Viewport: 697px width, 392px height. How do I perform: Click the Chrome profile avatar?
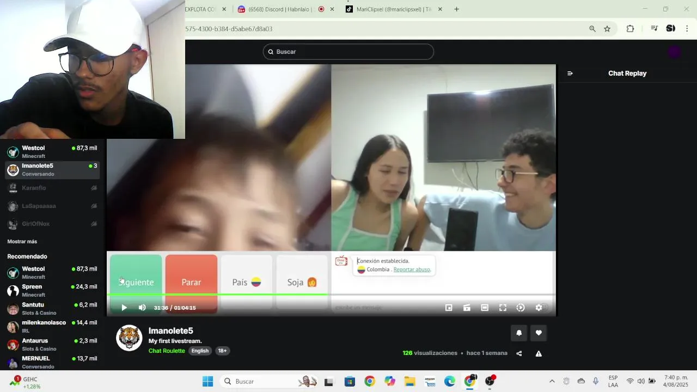click(671, 29)
